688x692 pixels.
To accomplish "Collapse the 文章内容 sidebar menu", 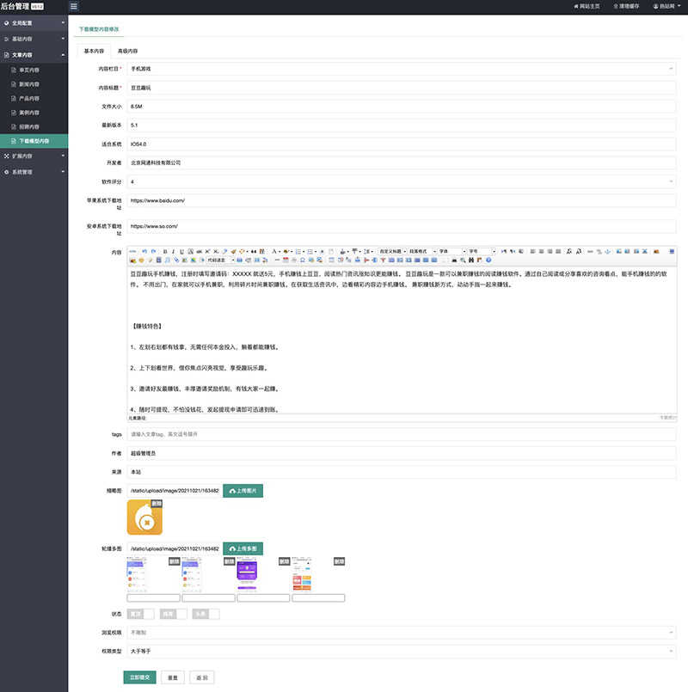I will pyautogui.click(x=34, y=55).
